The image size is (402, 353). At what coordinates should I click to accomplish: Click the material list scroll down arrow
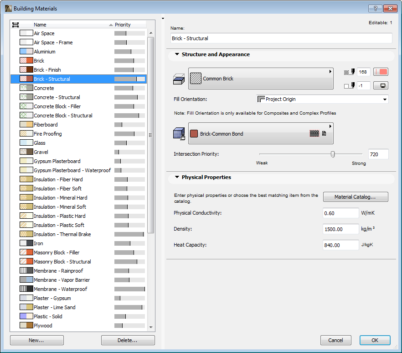tap(151, 327)
